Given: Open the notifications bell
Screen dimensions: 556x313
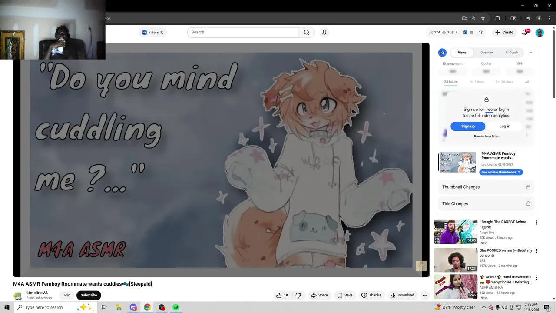Looking at the screenshot, I should pyautogui.click(x=525, y=32).
